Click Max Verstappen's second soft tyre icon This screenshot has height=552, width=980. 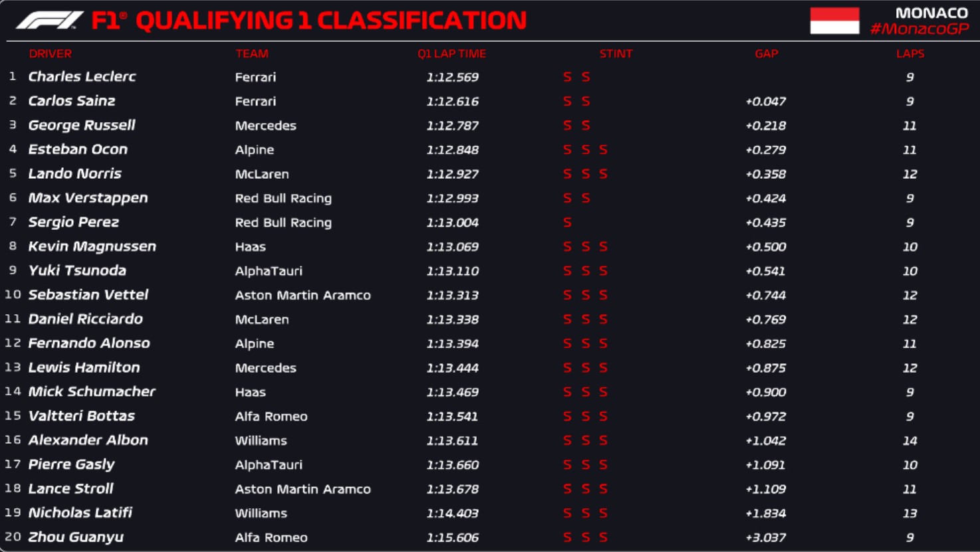tap(586, 198)
